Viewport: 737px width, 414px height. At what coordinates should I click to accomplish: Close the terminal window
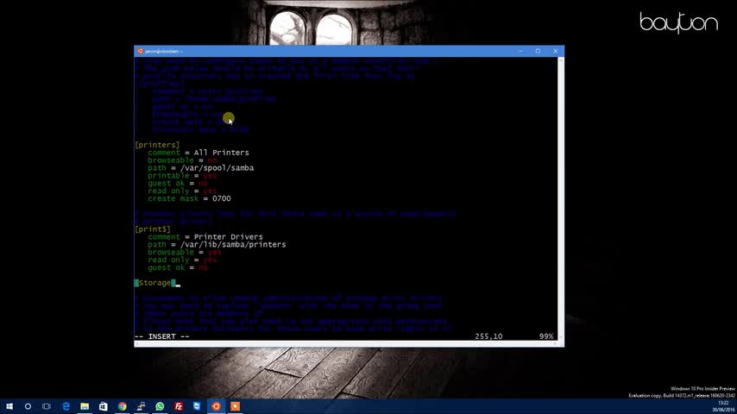tap(555, 51)
